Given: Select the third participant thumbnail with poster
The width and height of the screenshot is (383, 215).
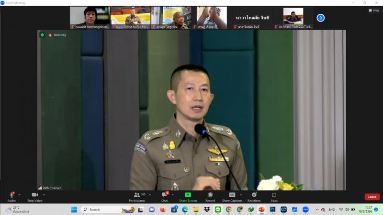Looking at the screenshot, I should tap(171, 18).
